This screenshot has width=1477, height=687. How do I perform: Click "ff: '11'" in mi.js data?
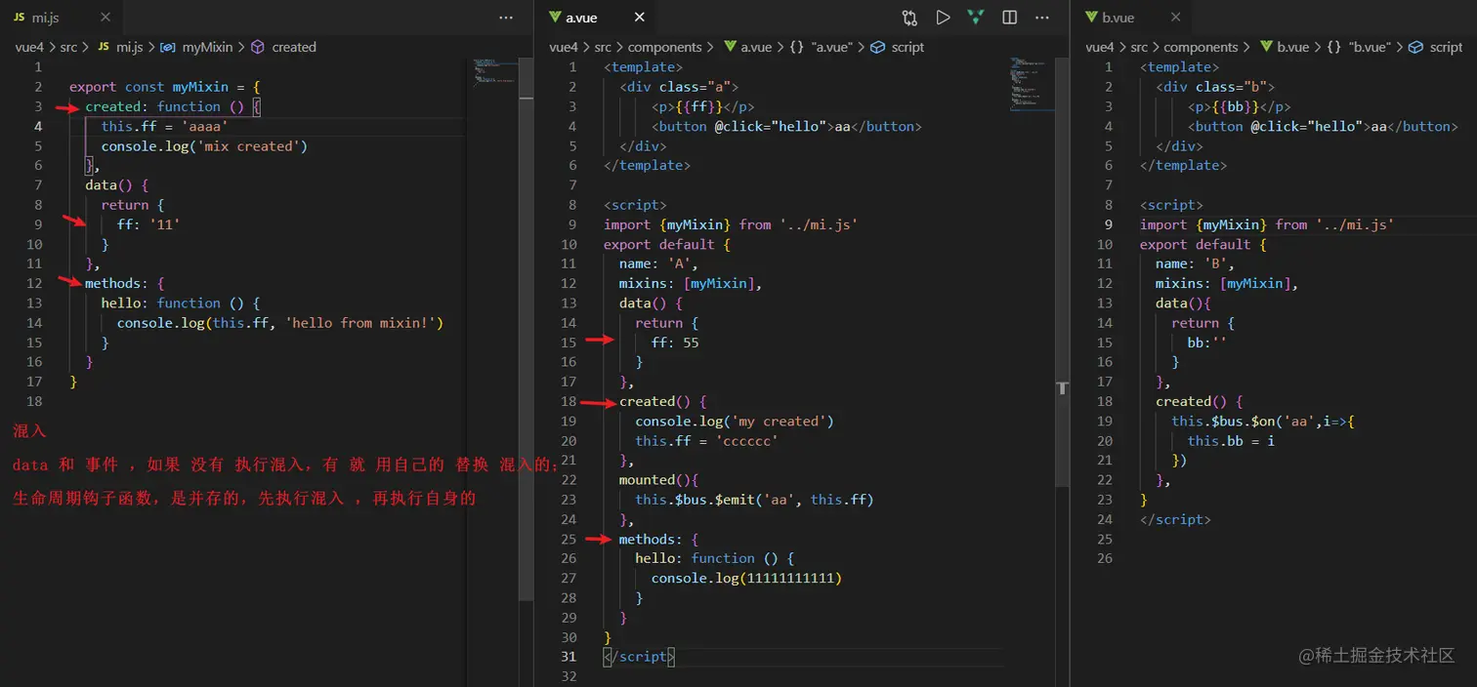point(148,224)
